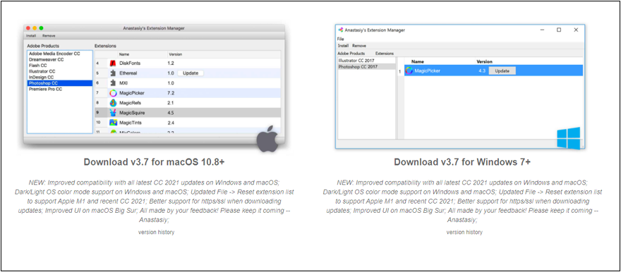Open Install menu in mac window

pyautogui.click(x=31, y=35)
